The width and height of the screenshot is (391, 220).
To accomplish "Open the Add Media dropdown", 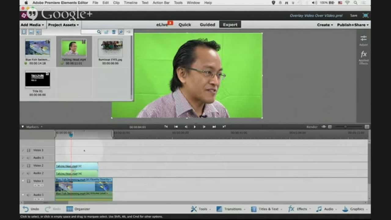I will pos(32,25).
